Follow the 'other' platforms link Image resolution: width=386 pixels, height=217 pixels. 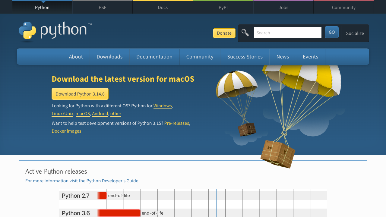[x=116, y=114]
